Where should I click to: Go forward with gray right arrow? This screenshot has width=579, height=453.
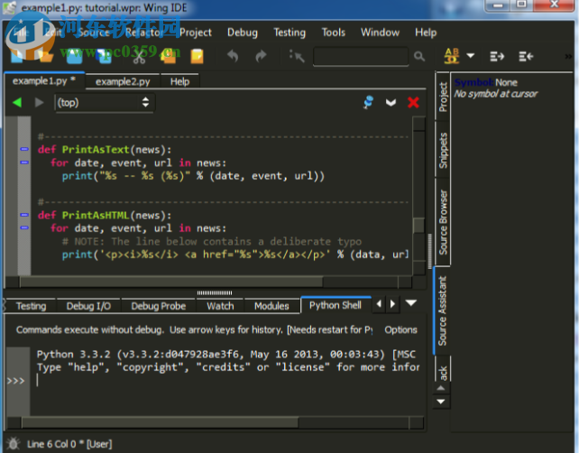(x=39, y=102)
